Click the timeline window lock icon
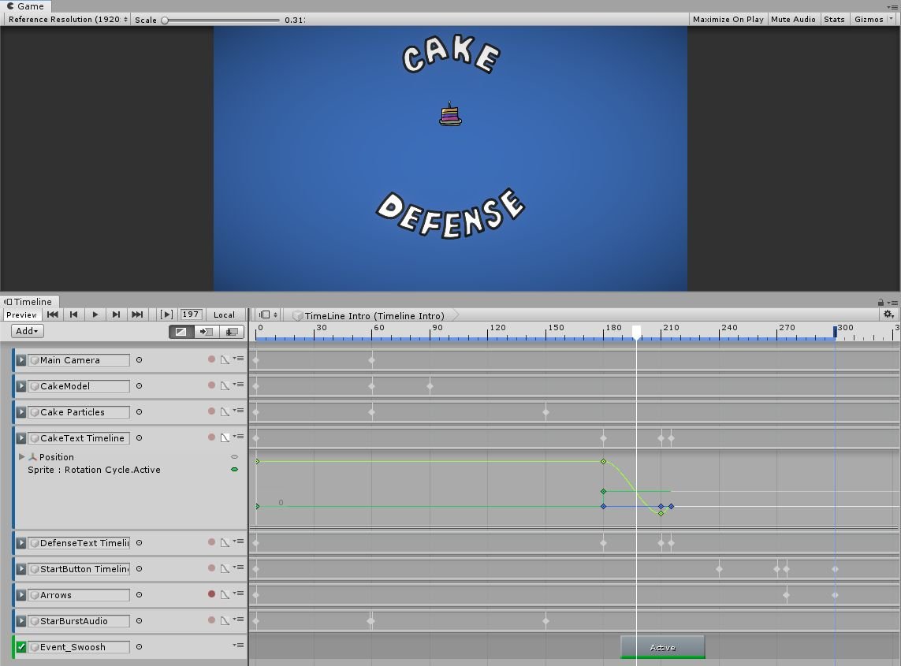 (x=881, y=302)
